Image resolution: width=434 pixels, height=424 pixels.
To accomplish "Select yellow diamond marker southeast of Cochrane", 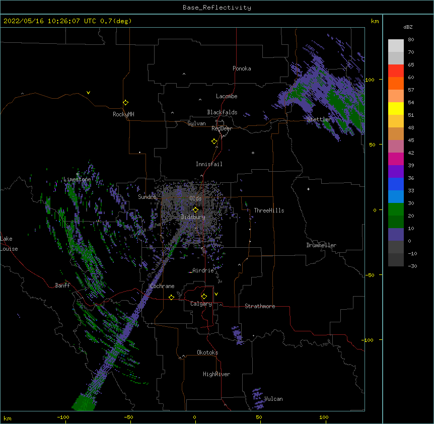I will [x=171, y=297].
